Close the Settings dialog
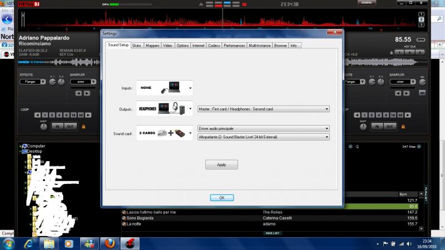This screenshot has width=445, height=250. point(335,32)
